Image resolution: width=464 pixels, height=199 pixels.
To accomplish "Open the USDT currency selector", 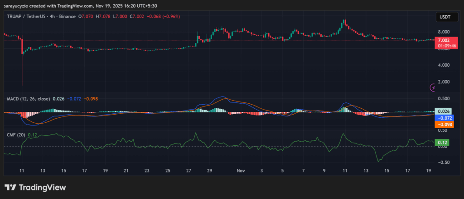I will point(443,17).
